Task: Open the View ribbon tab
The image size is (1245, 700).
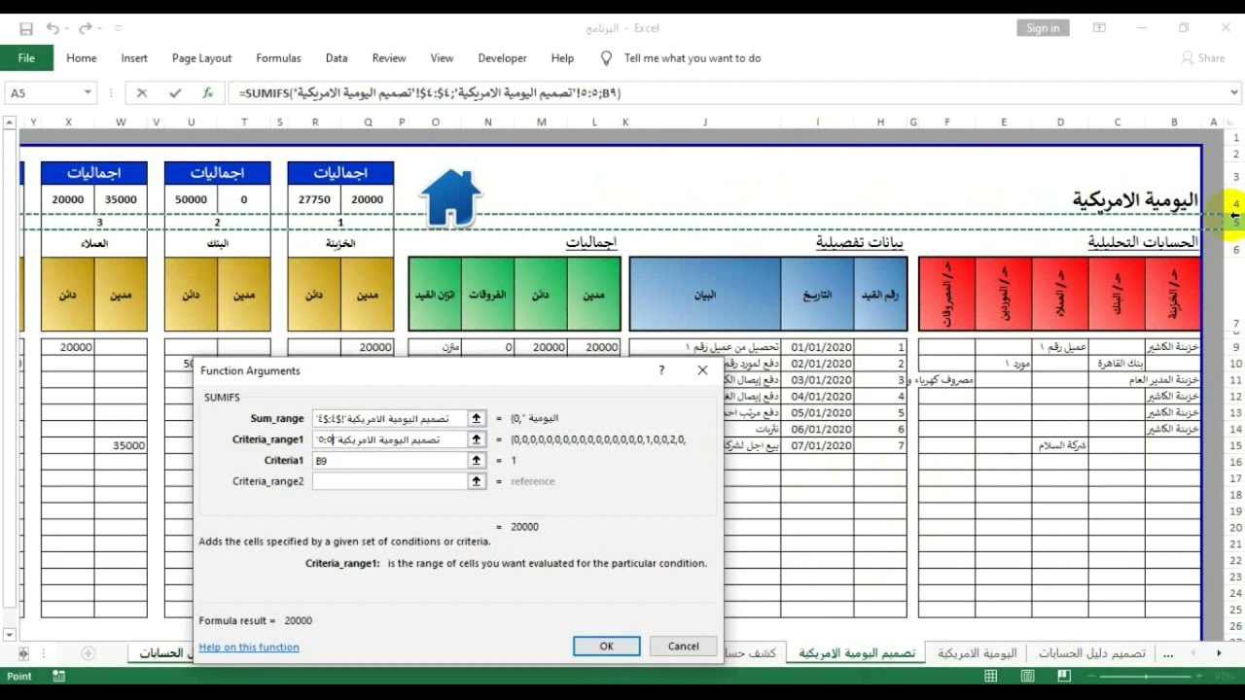Action: [x=442, y=58]
